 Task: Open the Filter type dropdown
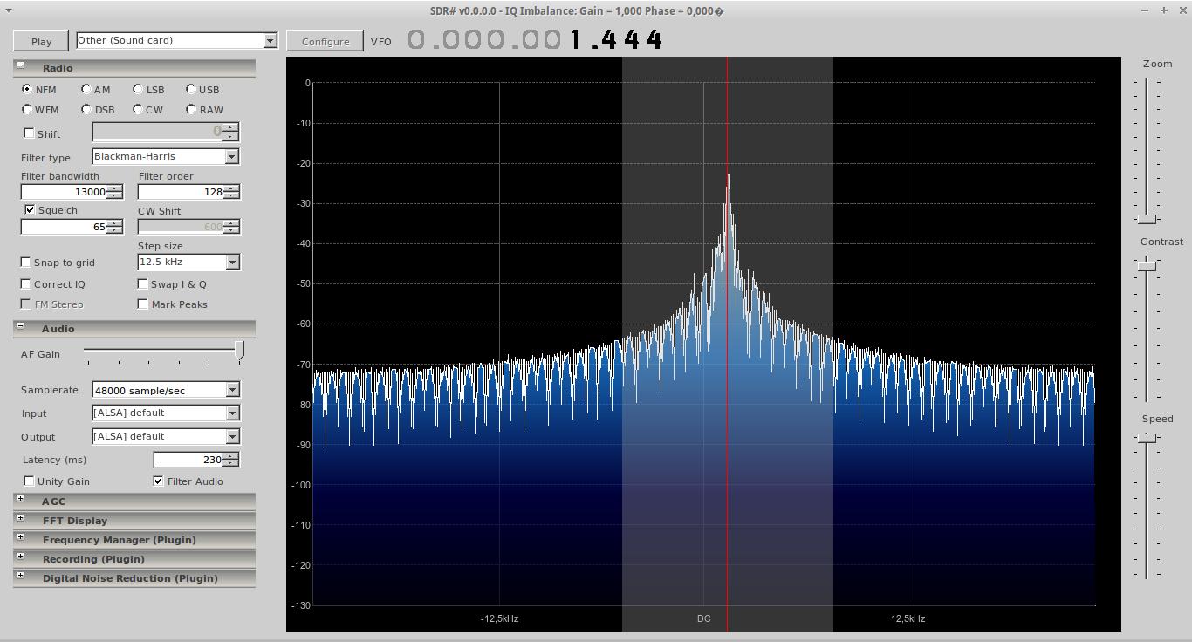(x=166, y=156)
